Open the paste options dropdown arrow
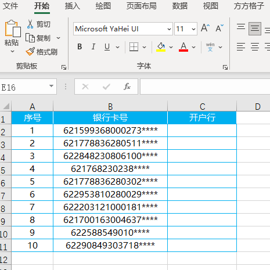Image resolution: width=270 pixels, height=270 pixels. 12,52
